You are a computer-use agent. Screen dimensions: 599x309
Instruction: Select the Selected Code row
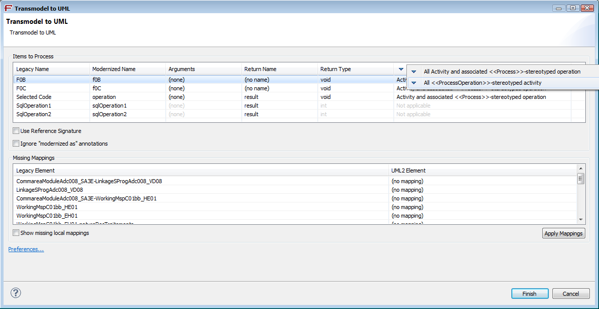click(x=298, y=97)
